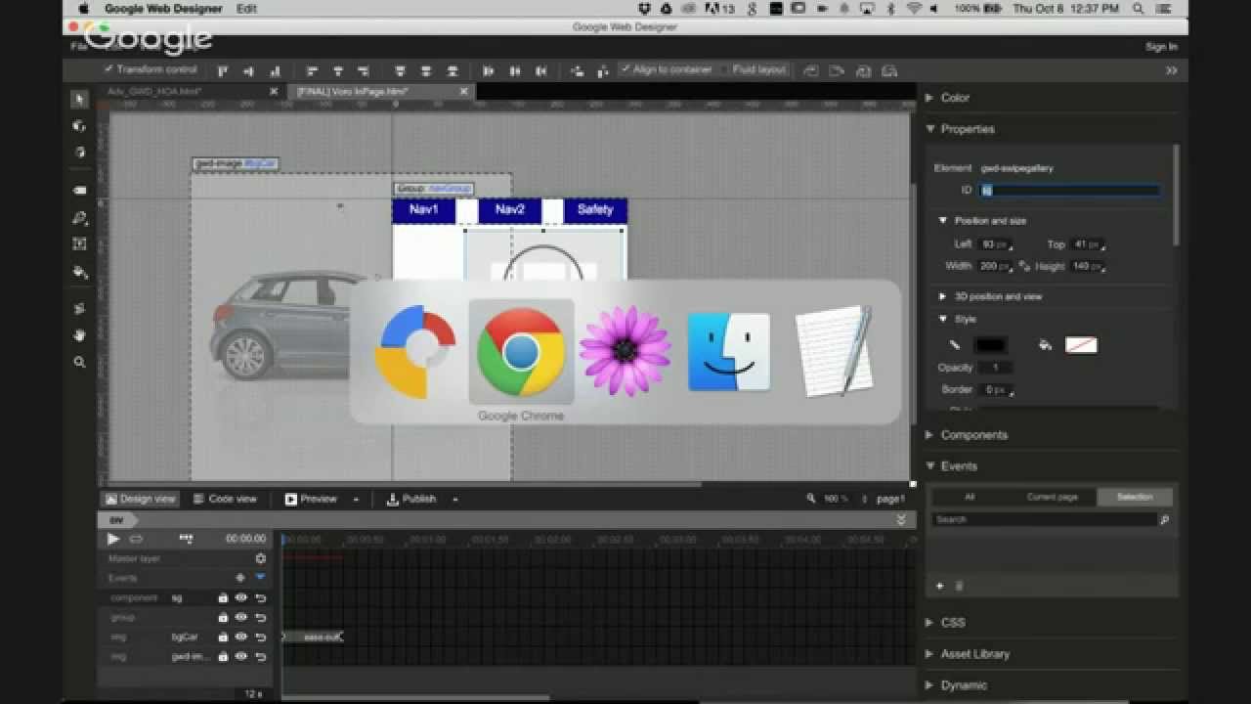The width and height of the screenshot is (1251, 704).
Task: Click the Finder icon in app switcher
Action: click(728, 352)
